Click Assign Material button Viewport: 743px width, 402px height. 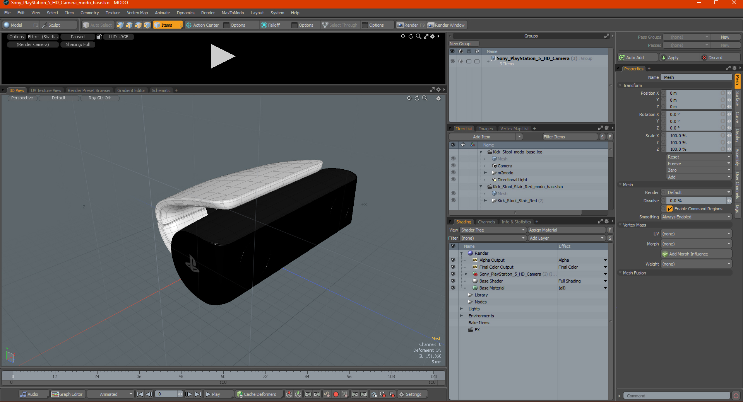pos(567,230)
